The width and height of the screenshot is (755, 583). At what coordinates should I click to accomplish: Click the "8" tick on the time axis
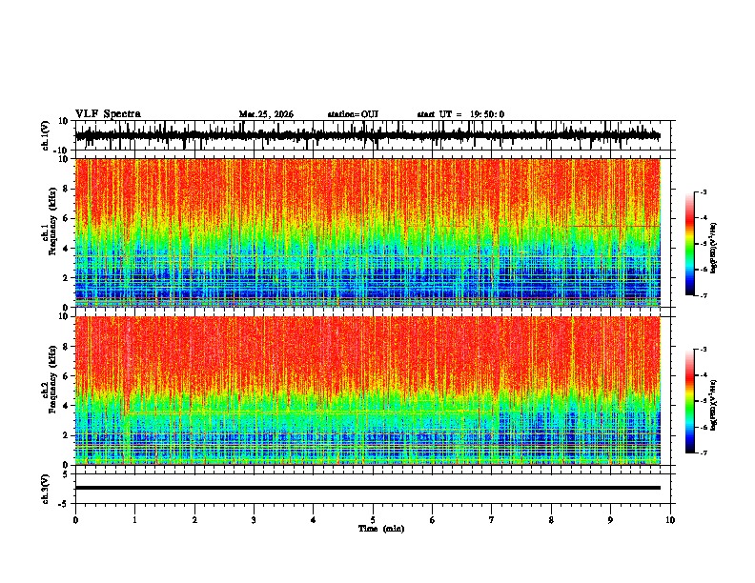coord(551,520)
